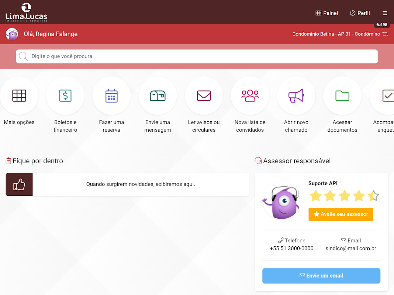Click the first rating star
Screen dimensions: 394x295
tap(315, 196)
